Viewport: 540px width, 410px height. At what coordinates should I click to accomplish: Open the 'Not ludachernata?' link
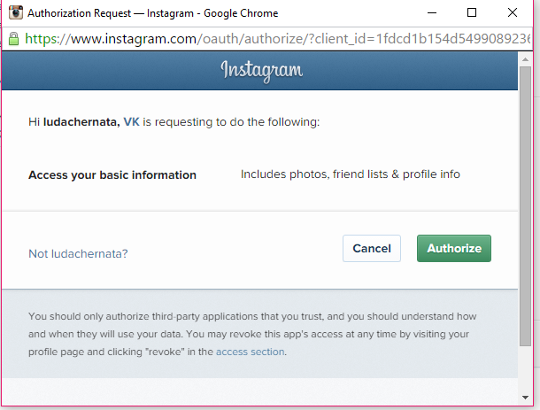tap(78, 254)
